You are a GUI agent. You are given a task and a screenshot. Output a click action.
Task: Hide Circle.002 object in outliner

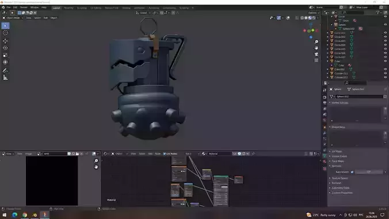click(386, 37)
